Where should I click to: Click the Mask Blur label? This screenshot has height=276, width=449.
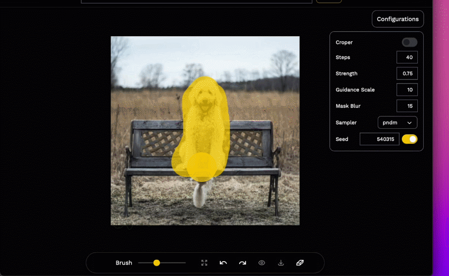click(348, 106)
